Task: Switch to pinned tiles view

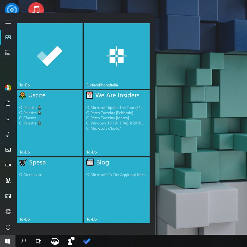Action: pos(8,37)
